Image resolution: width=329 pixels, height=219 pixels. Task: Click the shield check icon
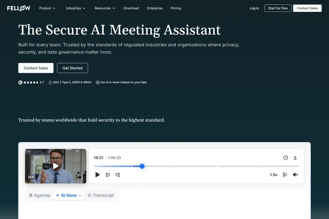click(x=98, y=82)
